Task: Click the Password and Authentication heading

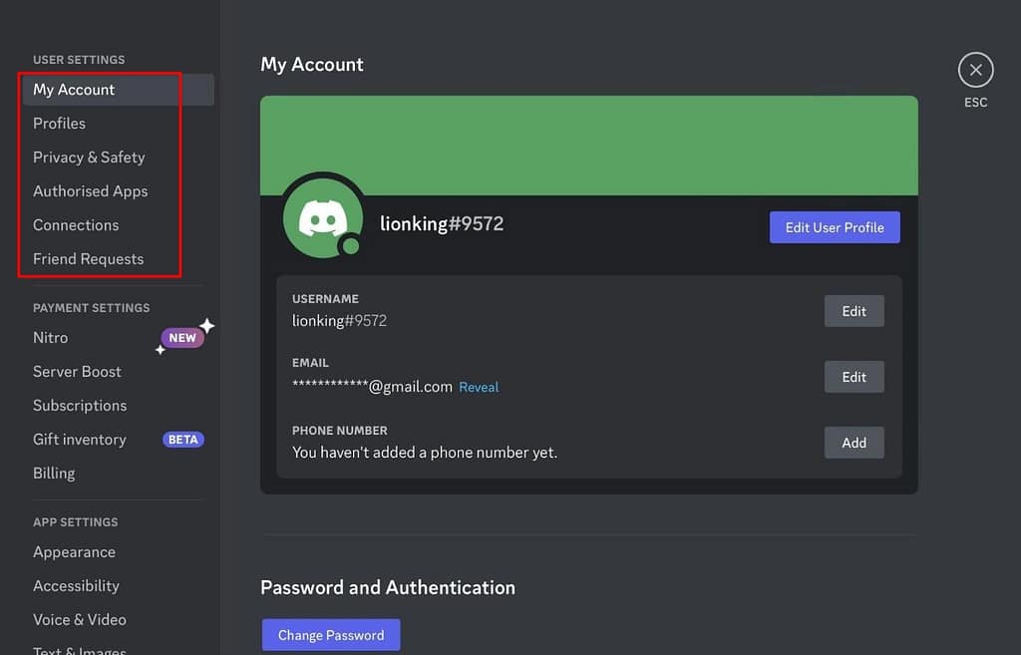Action: (388, 588)
